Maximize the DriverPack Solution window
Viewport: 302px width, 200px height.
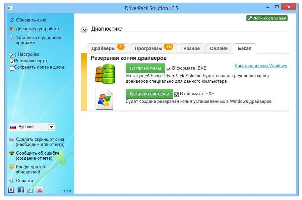pyautogui.click(x=277, y=7)
